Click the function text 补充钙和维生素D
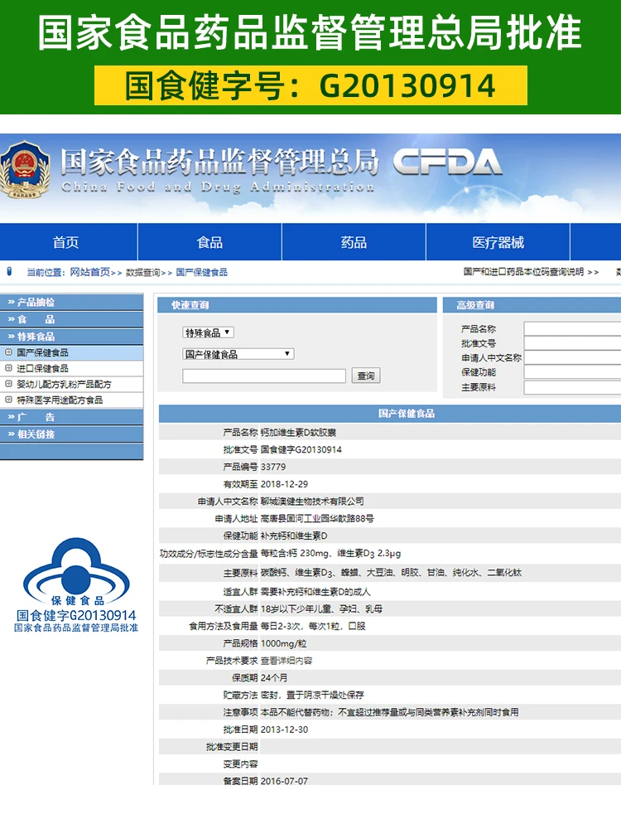Image resolution: width=621 pixels, height=829 pixels. pos(294,536)
